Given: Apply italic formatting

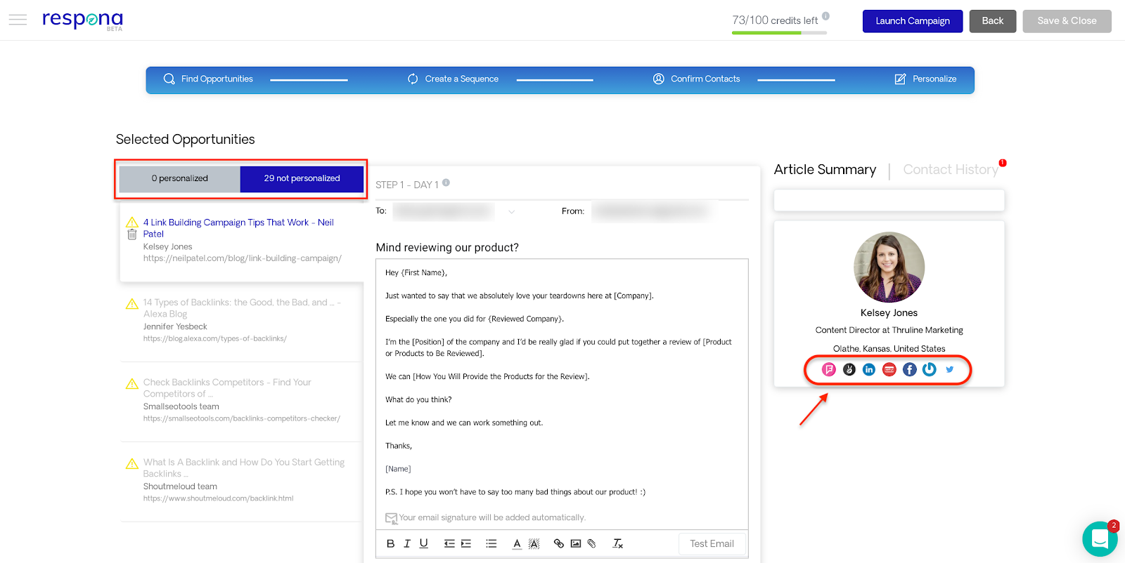Looking at the screenshot, I should pos(407,543).
